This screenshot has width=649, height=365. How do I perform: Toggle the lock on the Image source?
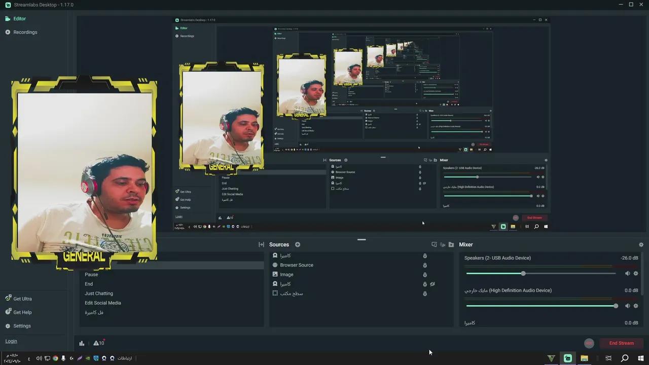(x=425, y=274)
